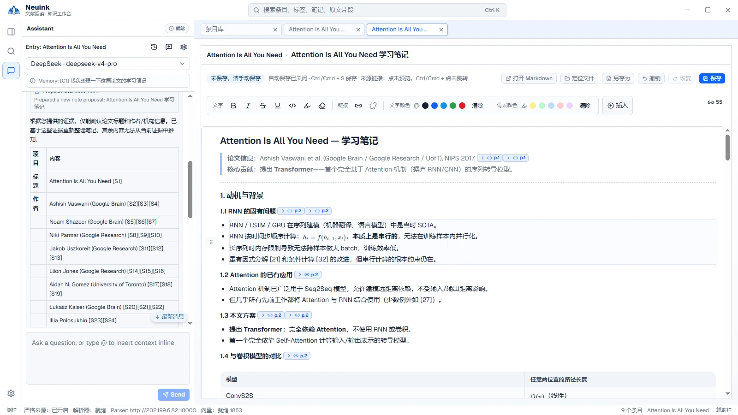
Task: Remove link with unlink icon
Action: [x=373, y=106]
